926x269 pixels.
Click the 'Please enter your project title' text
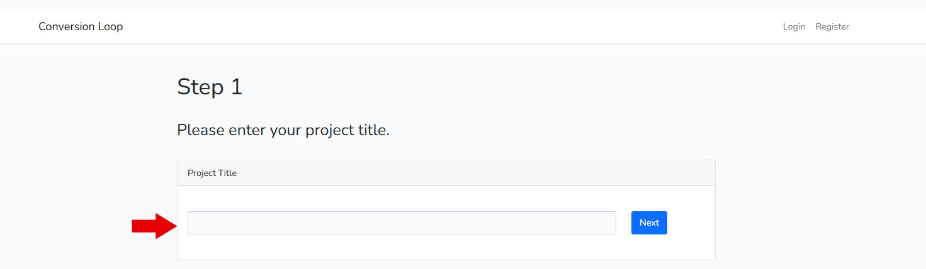pyautogui.click(x=283, y=130)
